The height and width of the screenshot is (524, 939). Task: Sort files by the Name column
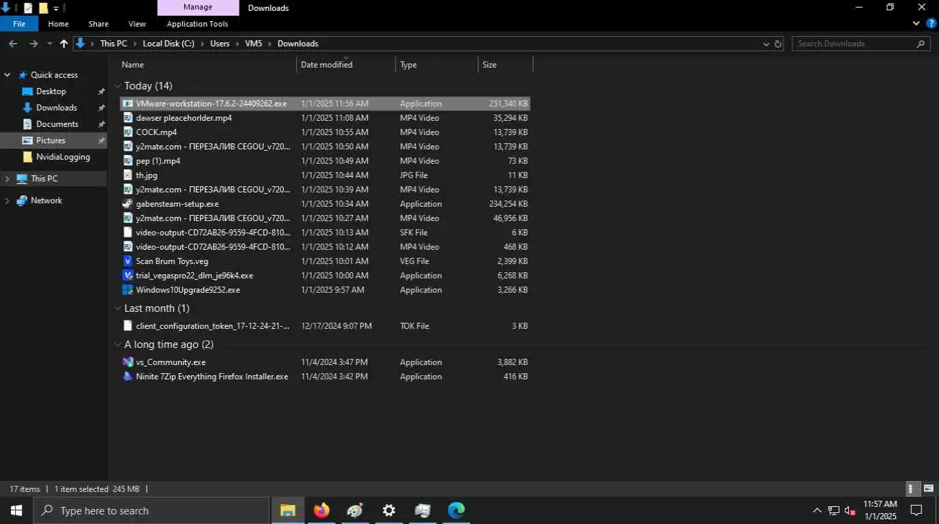(208, 65)
